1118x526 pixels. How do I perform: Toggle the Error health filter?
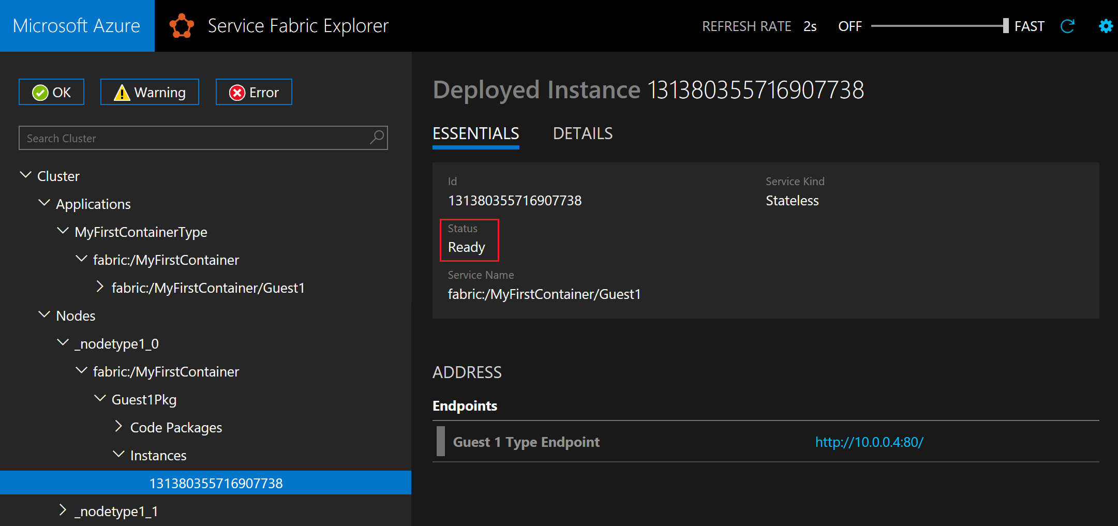tap(254, 92)
